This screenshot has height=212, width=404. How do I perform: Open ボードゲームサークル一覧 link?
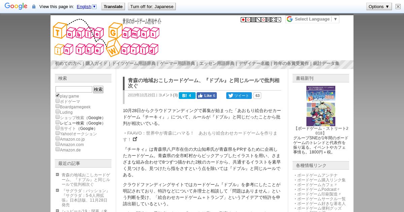(x=321, y=199)
